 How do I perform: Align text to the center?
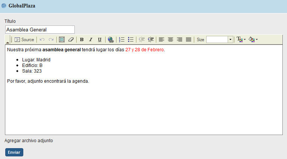pos(171,40)
